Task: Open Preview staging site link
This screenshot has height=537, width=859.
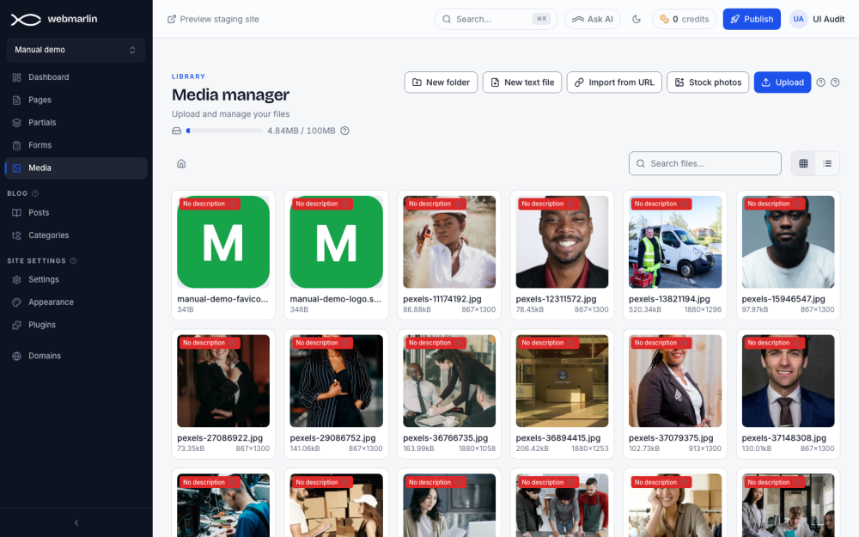Action: pos(213,19)
